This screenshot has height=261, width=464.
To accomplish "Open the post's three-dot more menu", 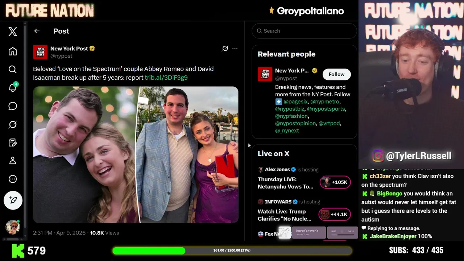I will pos(235,48).
